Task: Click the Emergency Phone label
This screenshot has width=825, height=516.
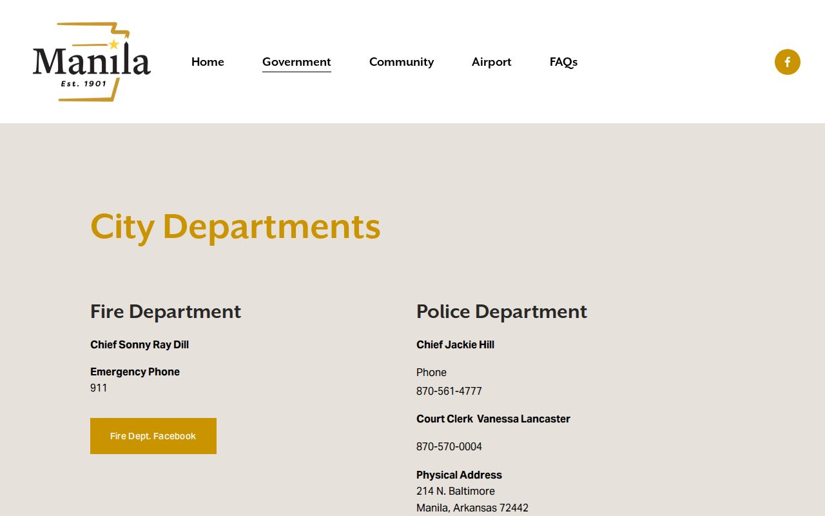Action: pyautogui.click(x=135, y=372)
